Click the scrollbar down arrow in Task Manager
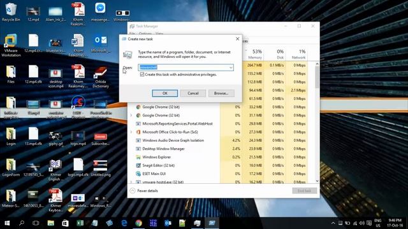 (x=317, y=181)
